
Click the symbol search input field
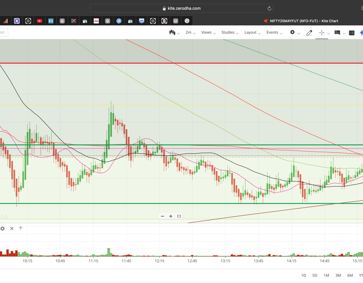pos(4,33)
